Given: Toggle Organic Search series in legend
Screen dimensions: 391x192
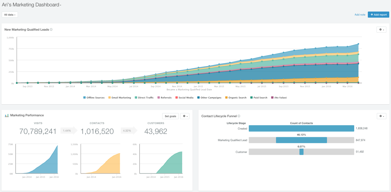Looking at the screenshot, I should [x=235, y=98].
